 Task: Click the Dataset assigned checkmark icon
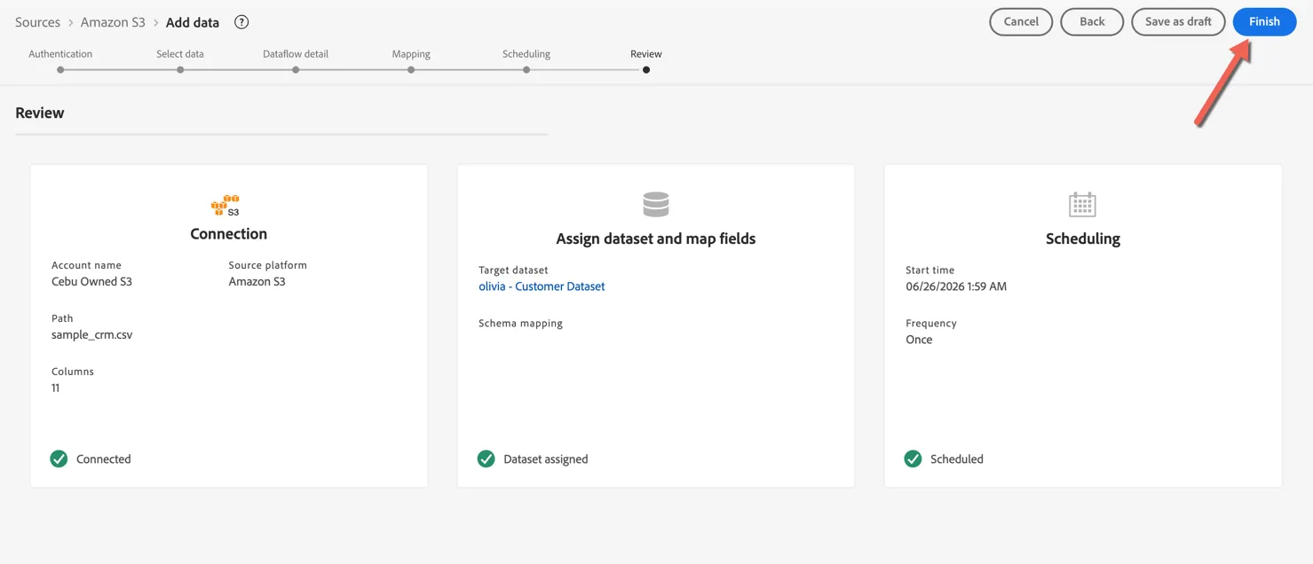pyautogui.click(x=486, y=458)
